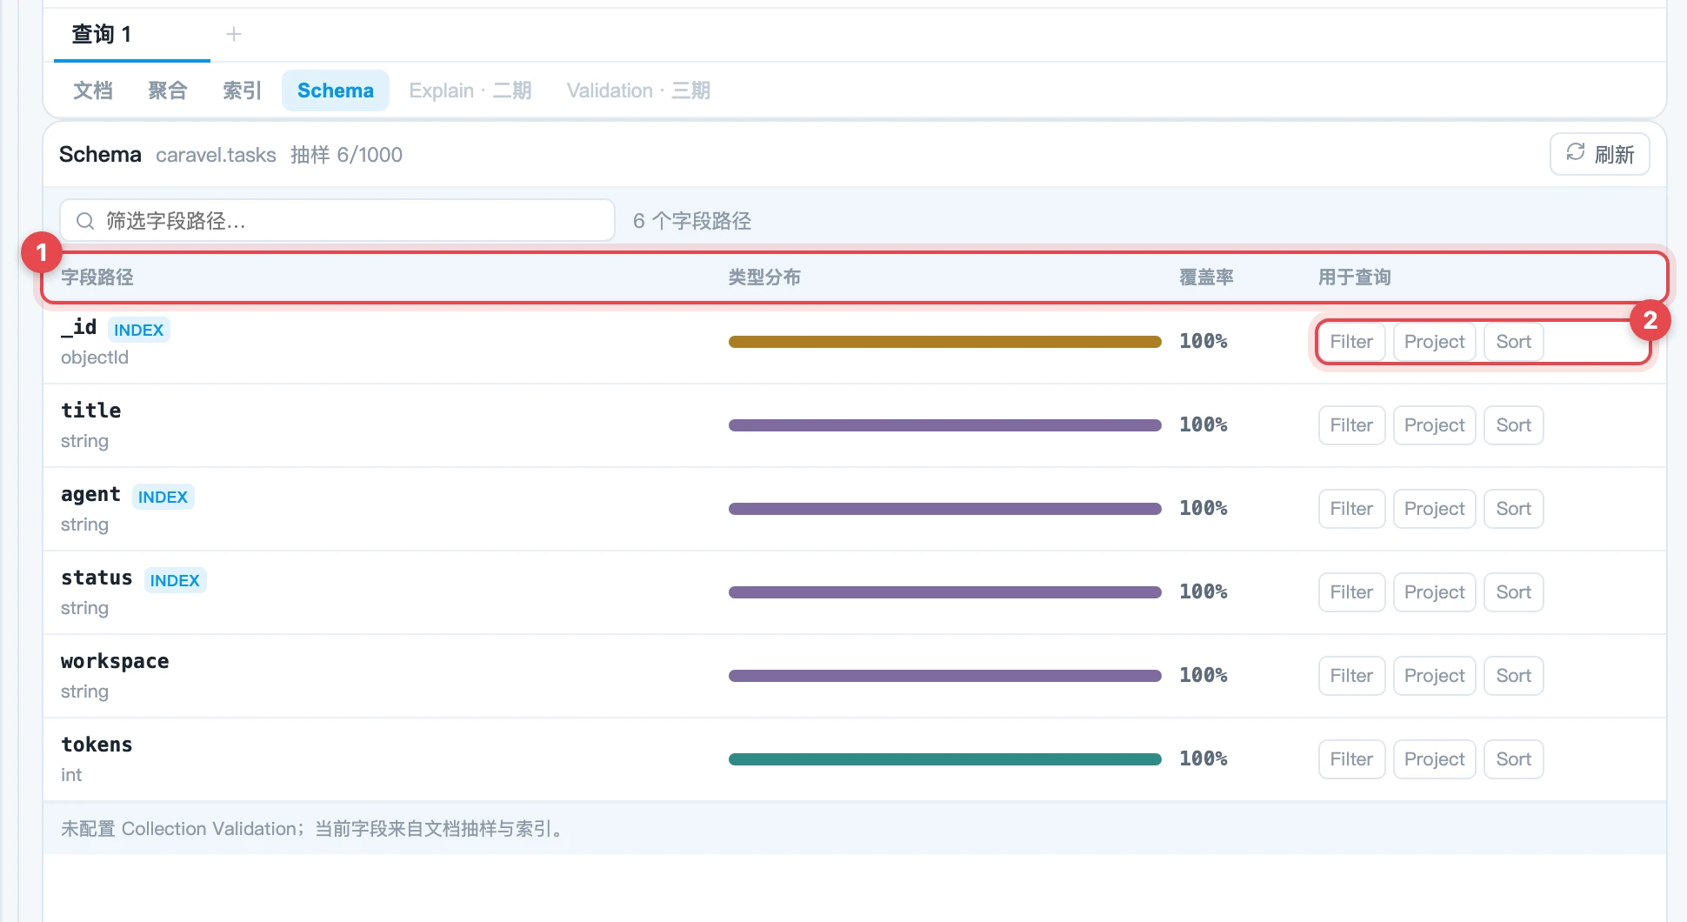
Task: Click the 抽样 6/1000 sampling text
Action: coord(346,155)
